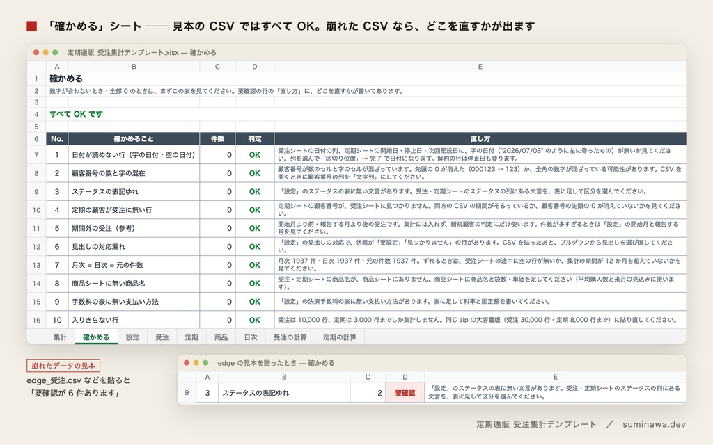Click OK verdict for 入りきらない行
Screen dimensions: 713x445
255,320
